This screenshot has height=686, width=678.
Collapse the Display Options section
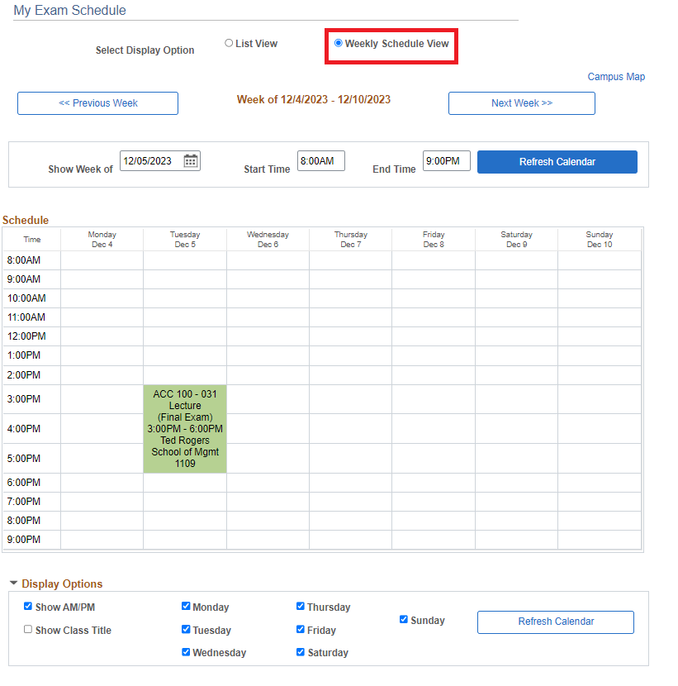[14, 584]
